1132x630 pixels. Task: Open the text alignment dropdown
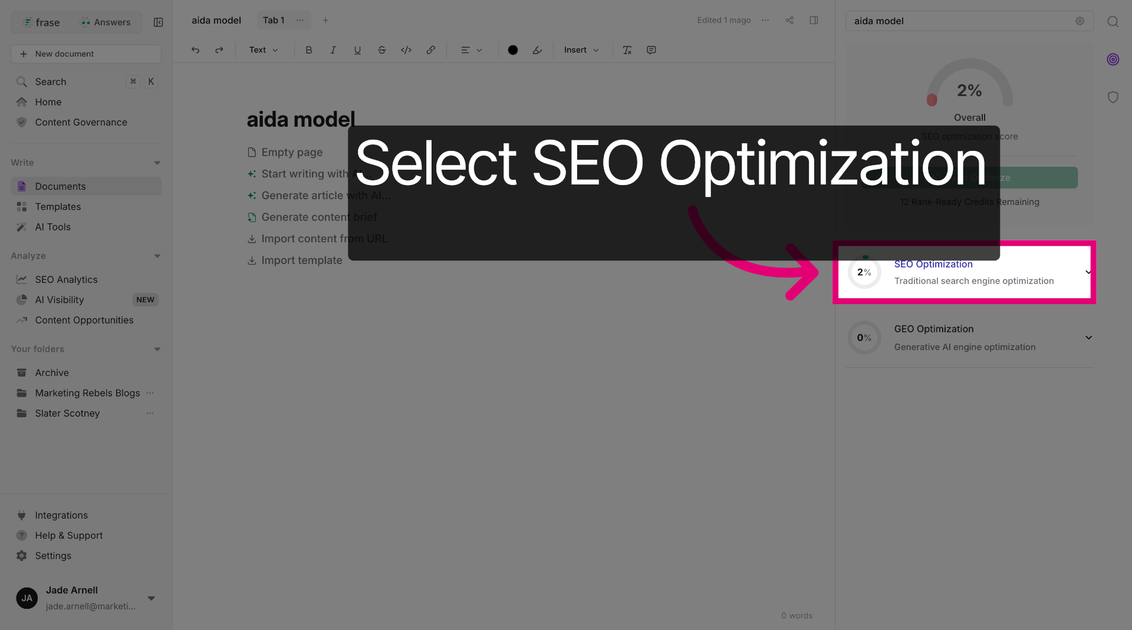coord(471,50)
